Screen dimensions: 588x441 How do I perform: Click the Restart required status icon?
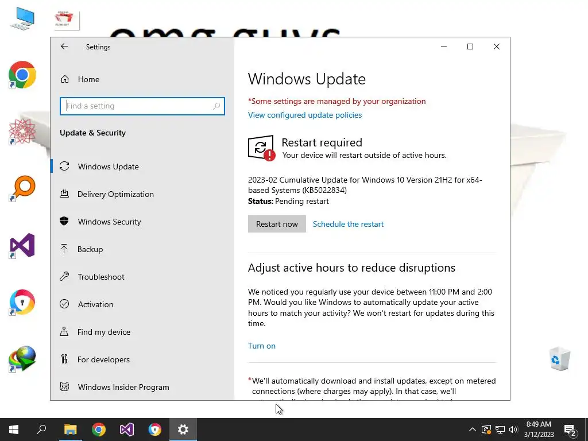pos(261,148)
